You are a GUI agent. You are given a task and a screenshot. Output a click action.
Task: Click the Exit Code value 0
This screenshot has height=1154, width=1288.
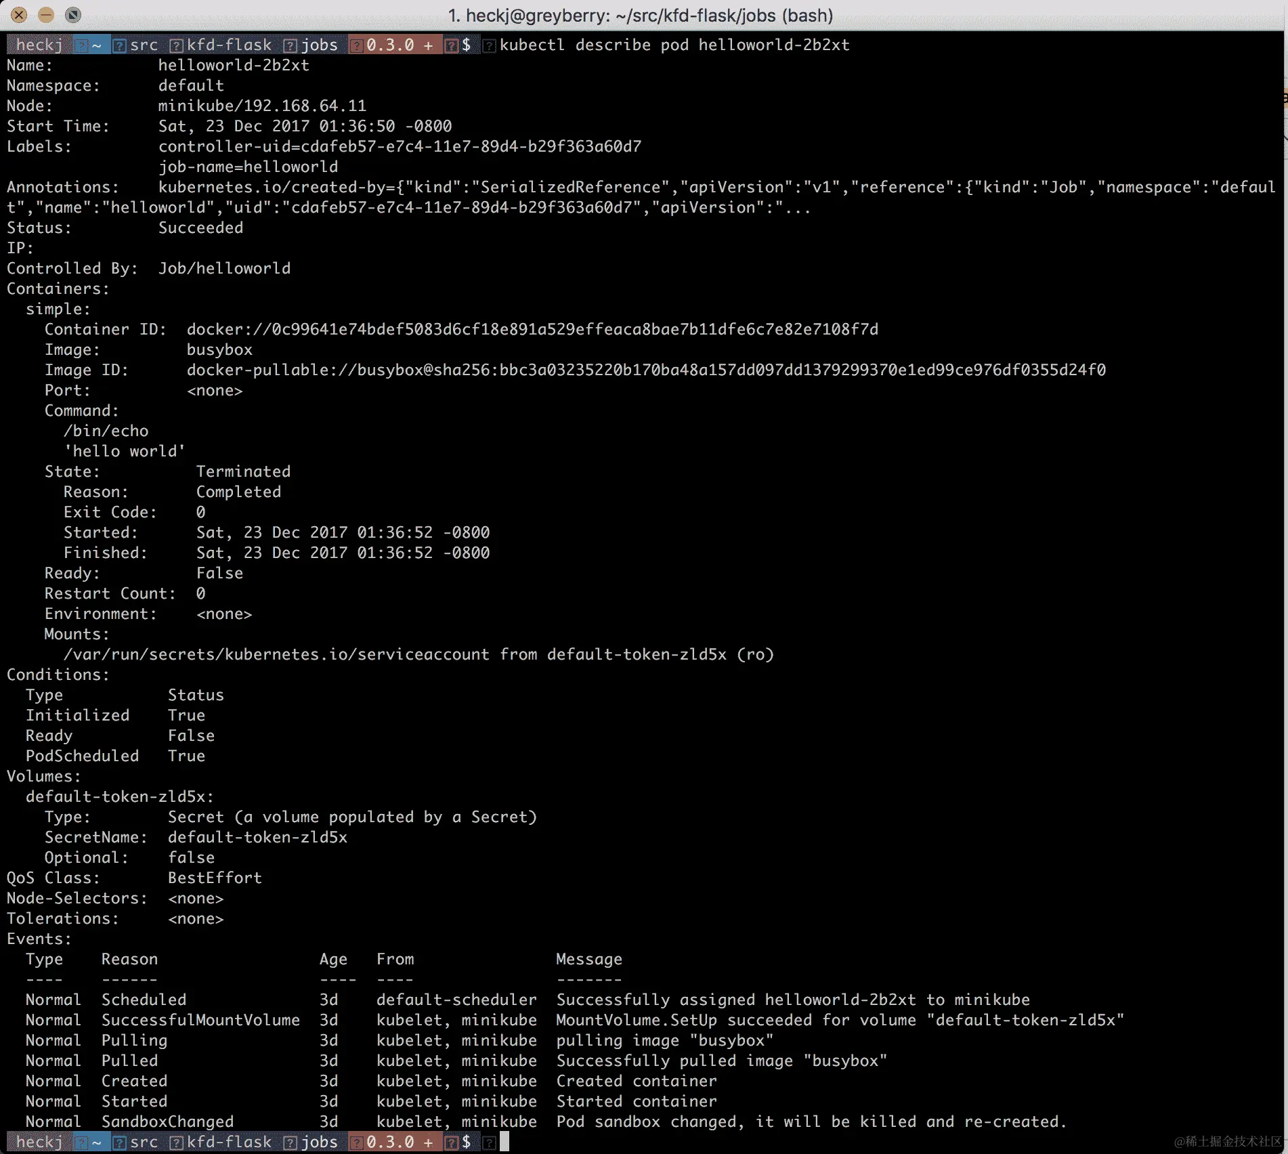(x=200, y=512)
